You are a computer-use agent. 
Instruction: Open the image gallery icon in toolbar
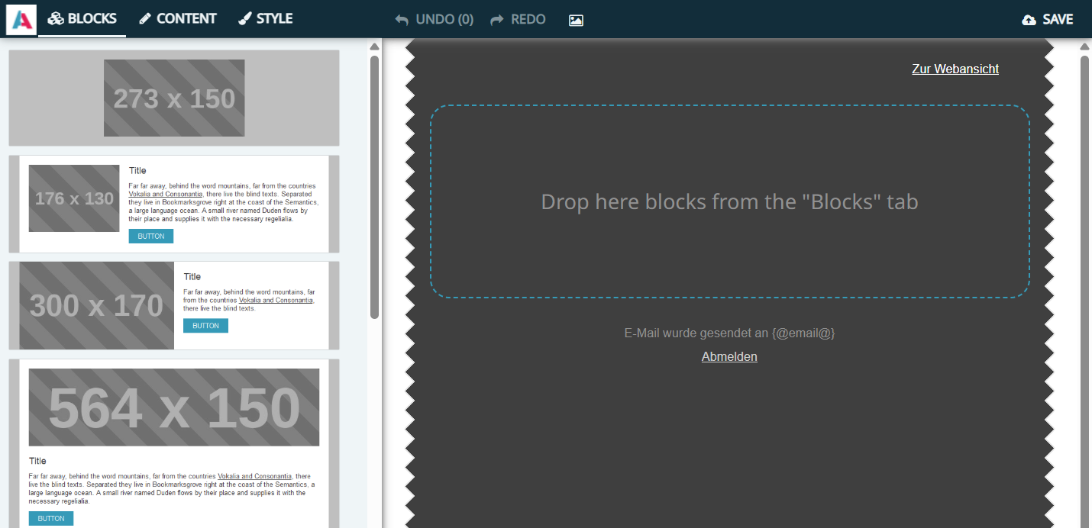576,20
